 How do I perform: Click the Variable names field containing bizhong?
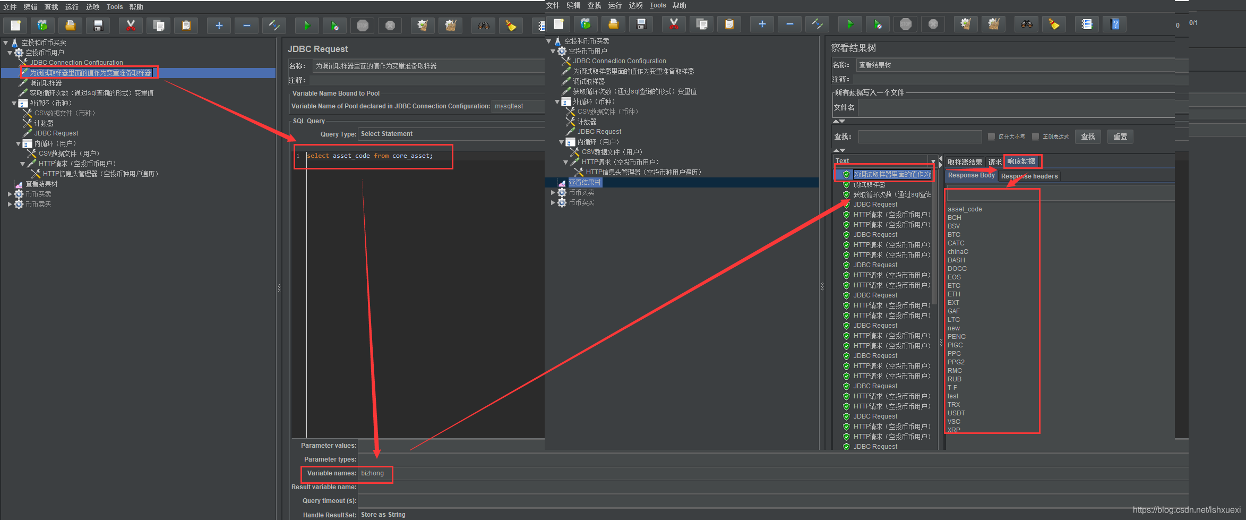(773, 473)
